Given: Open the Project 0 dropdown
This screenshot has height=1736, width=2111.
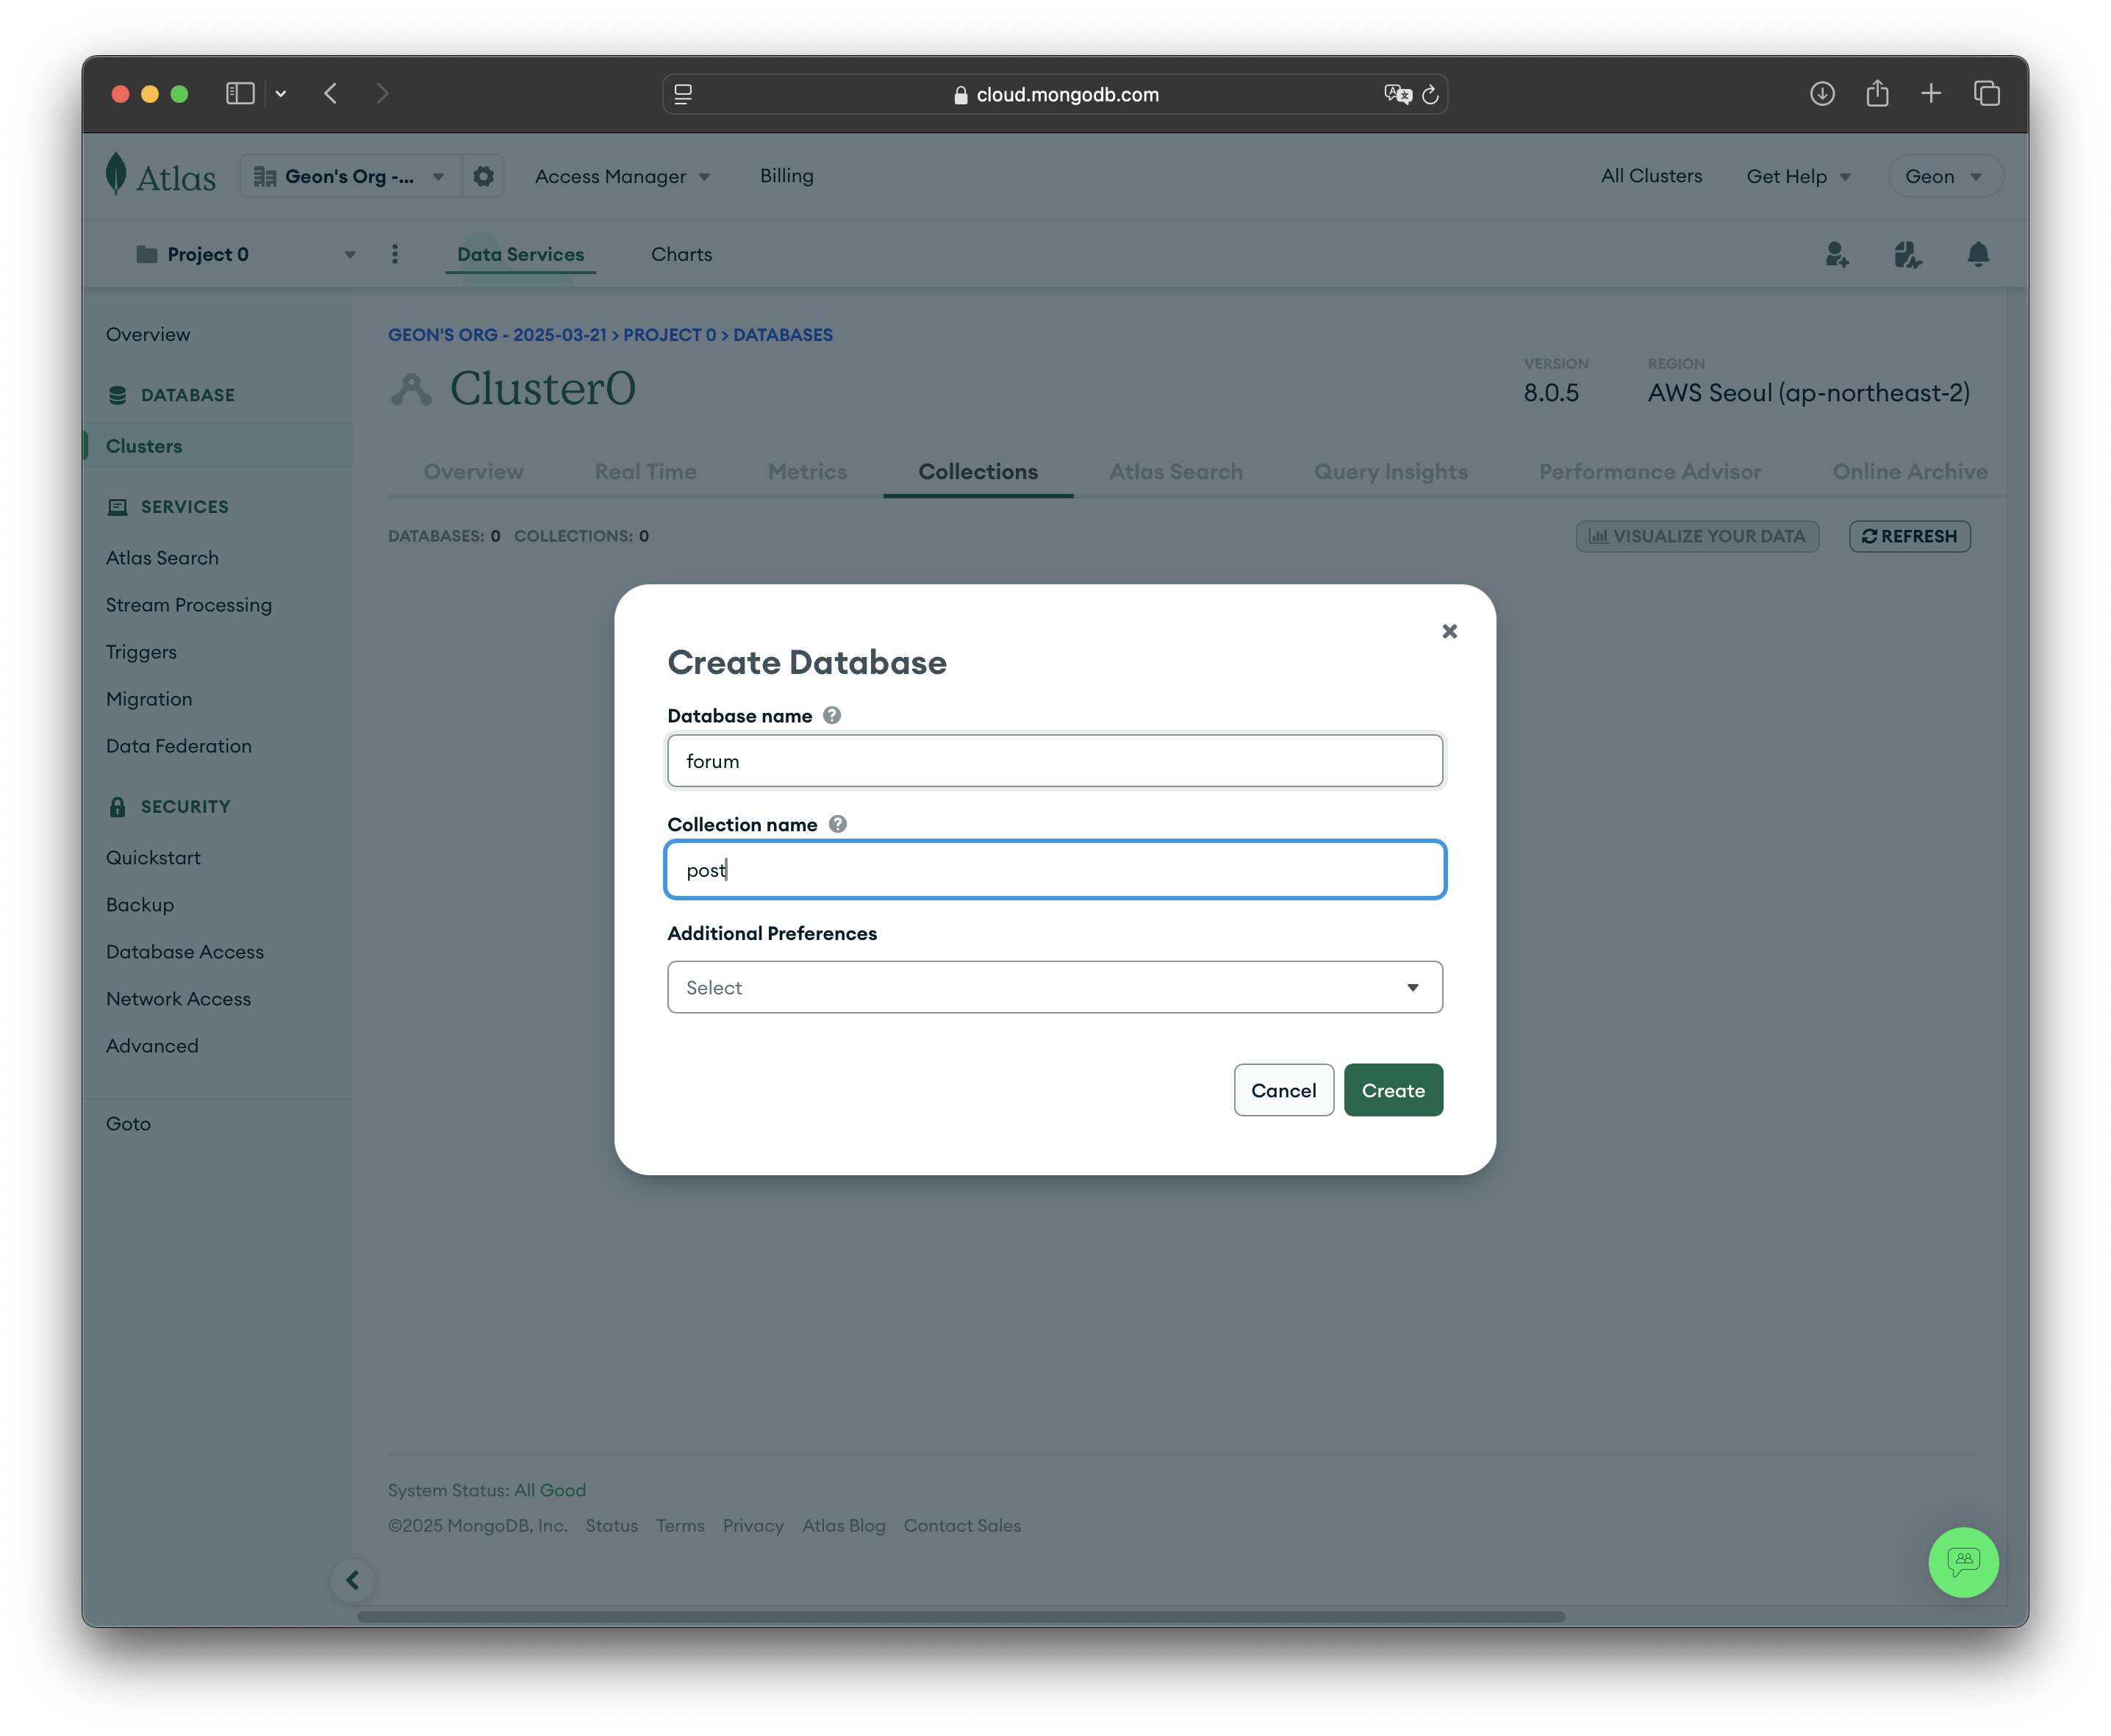Looking at the screenshot, I should 246,254.
